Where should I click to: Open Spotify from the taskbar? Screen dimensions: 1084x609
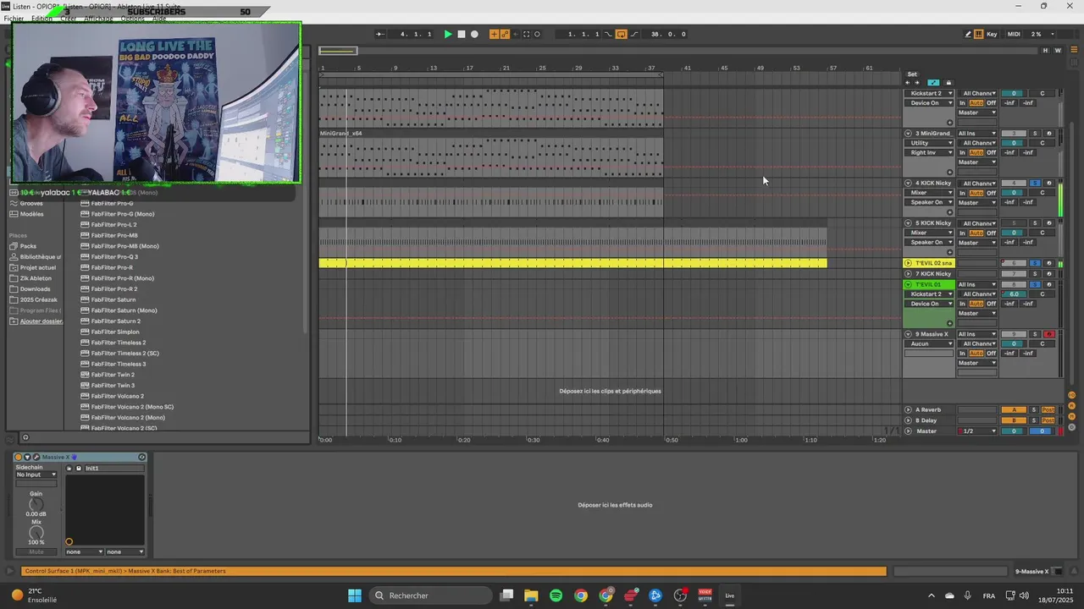point(556,595)
